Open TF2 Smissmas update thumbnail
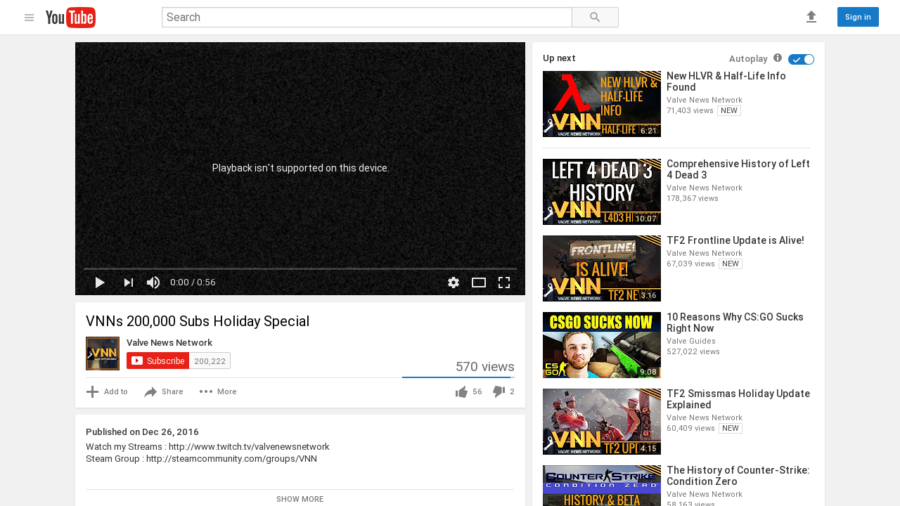 (x=602, y=422)
